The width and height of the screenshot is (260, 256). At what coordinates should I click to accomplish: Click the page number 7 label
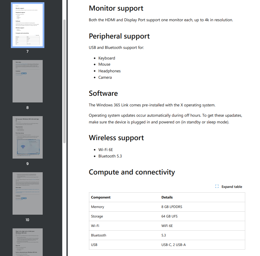click(28, 52)
